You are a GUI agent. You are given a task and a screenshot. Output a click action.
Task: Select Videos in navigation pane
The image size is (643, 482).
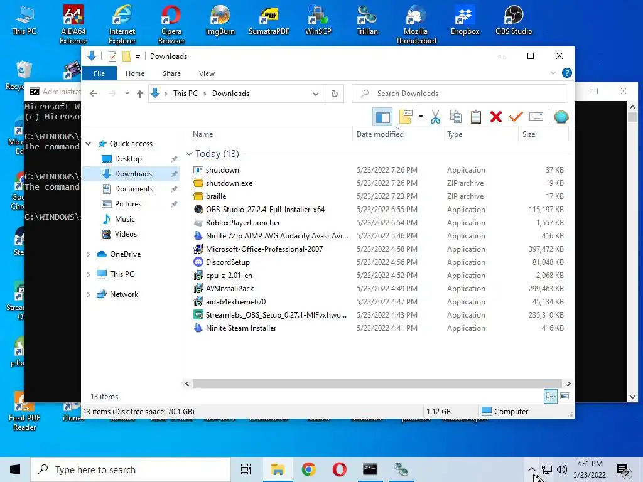[126, 234]
